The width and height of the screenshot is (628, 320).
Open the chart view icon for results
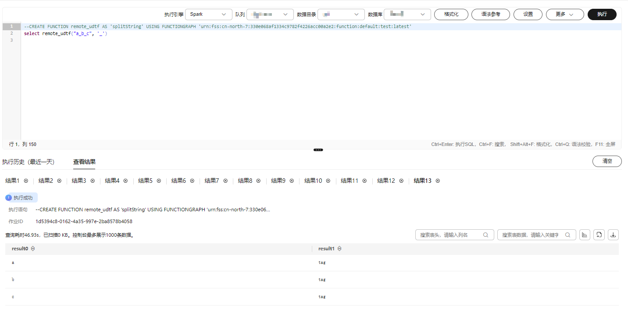[x=585, y=235]
